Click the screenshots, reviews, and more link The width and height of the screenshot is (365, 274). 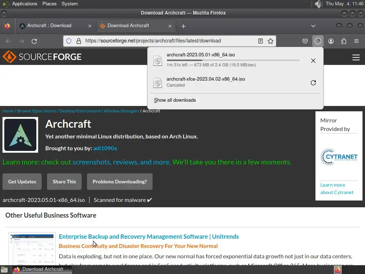coord(121,162)
